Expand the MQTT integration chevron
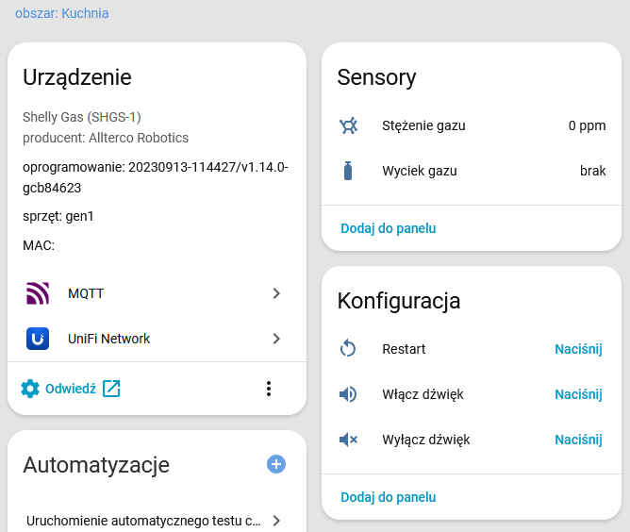 coord(276,293)
